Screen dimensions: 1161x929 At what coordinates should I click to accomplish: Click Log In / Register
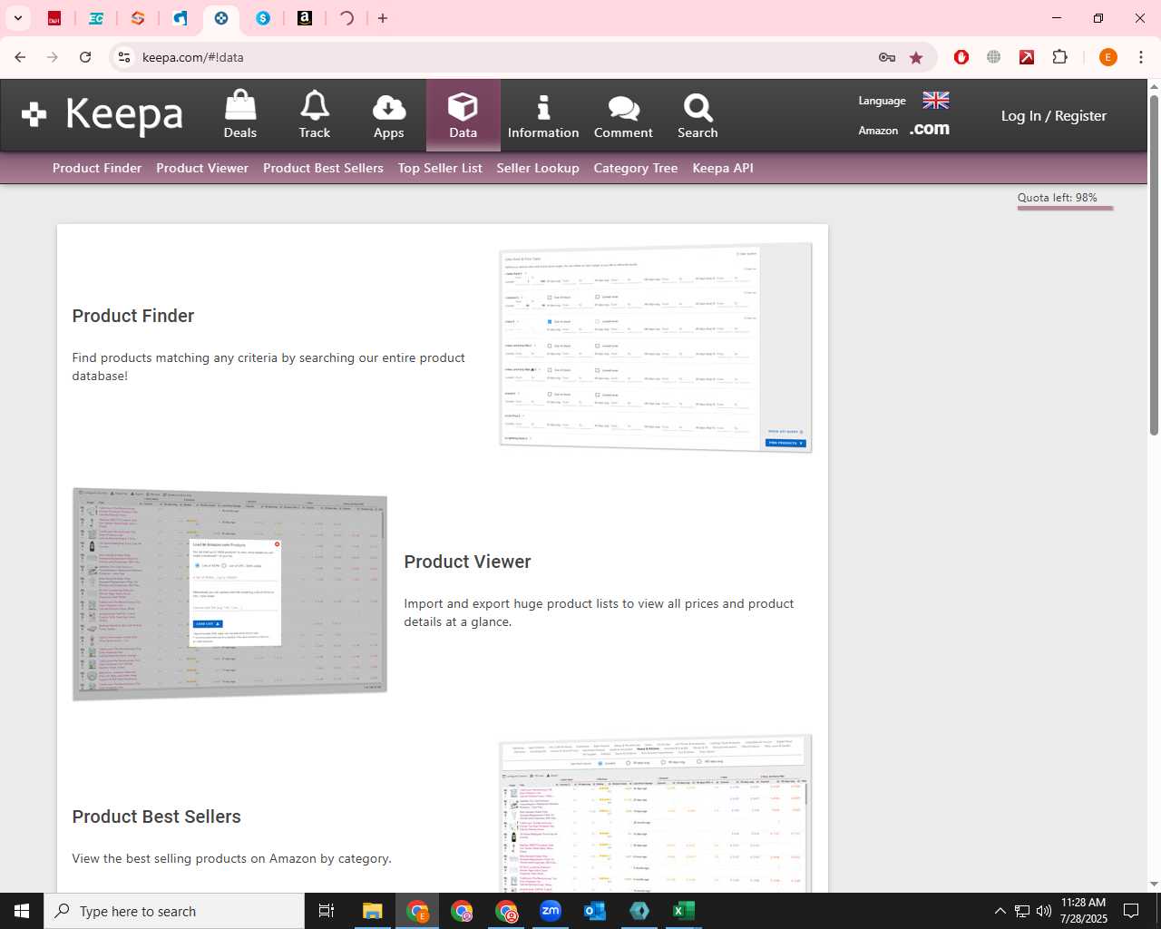coord(1054,115)
